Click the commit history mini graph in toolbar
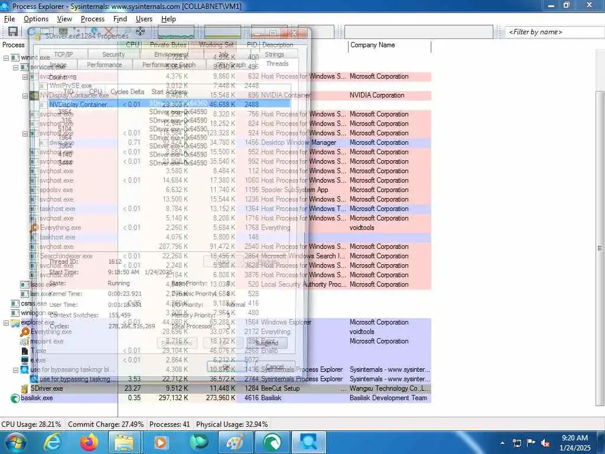The image size is (605, 454). tap(222, 32)
